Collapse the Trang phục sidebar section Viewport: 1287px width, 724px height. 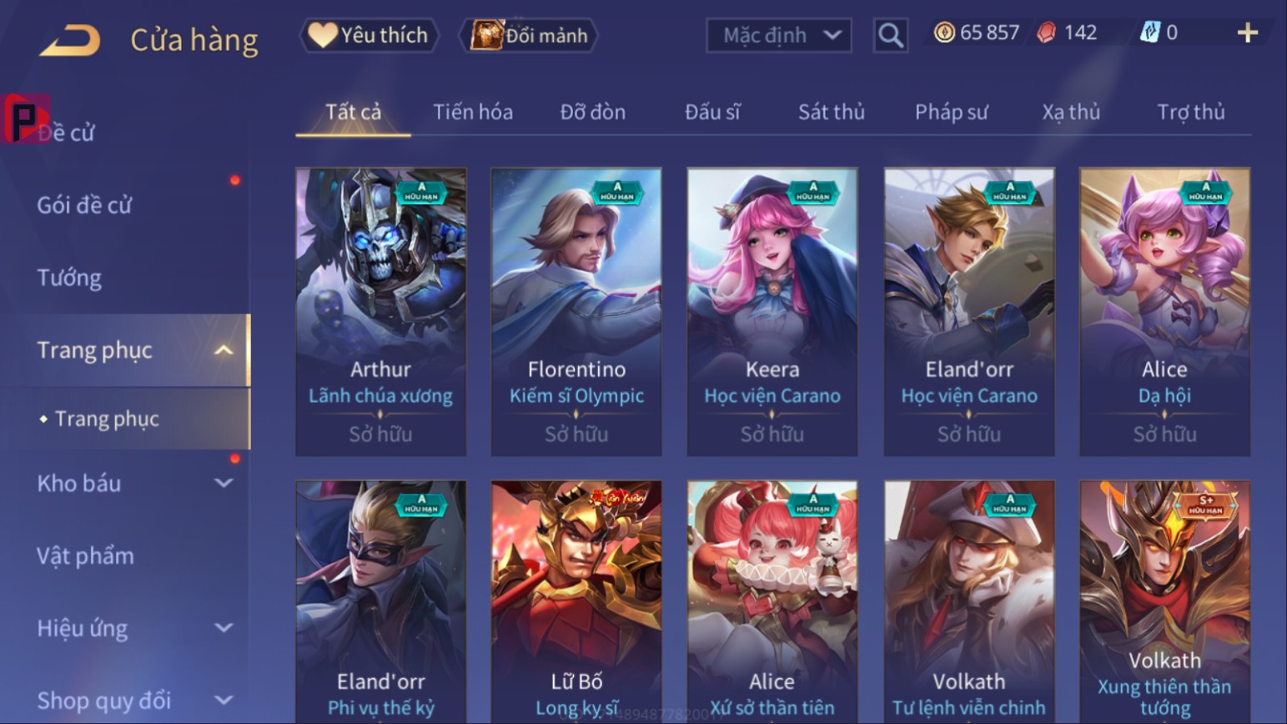(x=224, y=350)
